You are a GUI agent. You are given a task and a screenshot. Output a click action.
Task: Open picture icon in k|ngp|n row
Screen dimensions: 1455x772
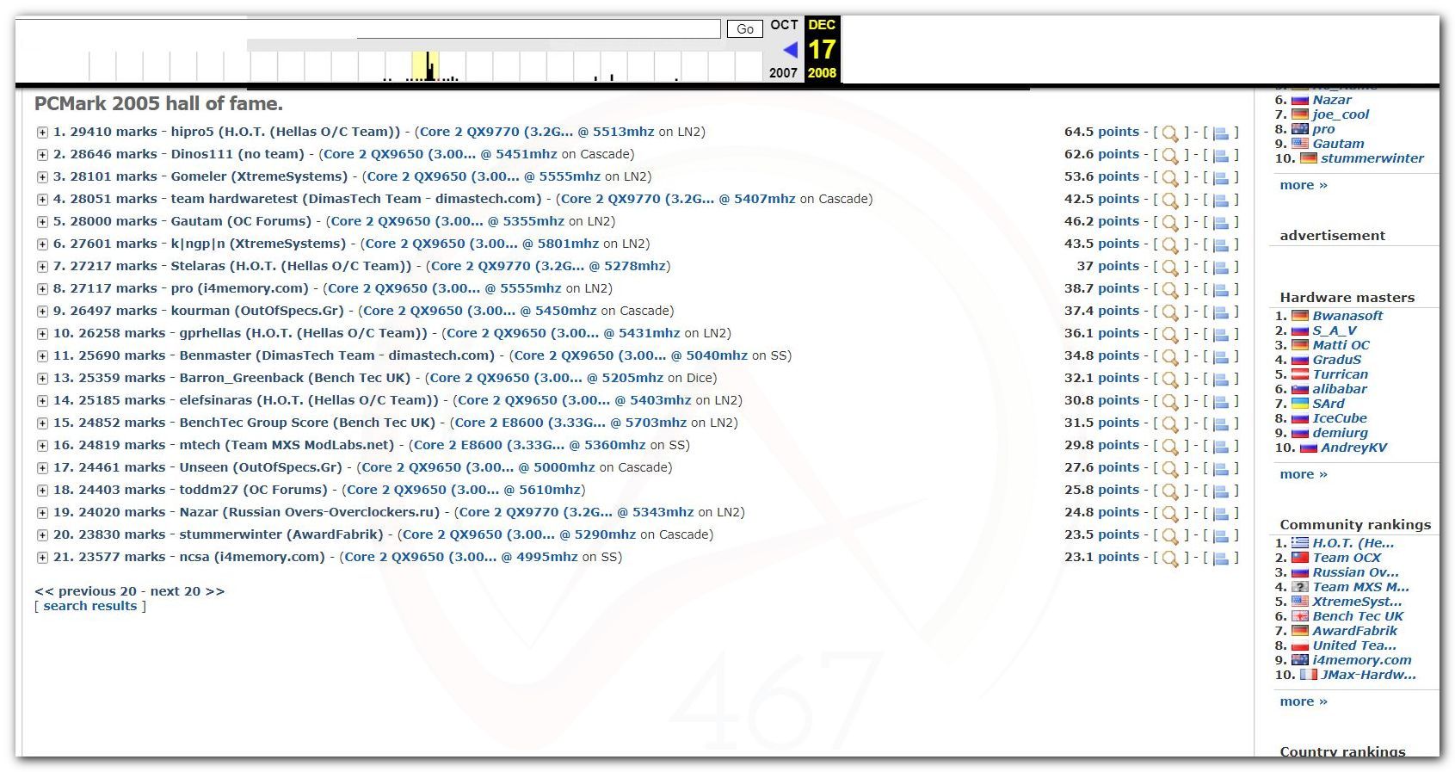[x=1220, y=244]
